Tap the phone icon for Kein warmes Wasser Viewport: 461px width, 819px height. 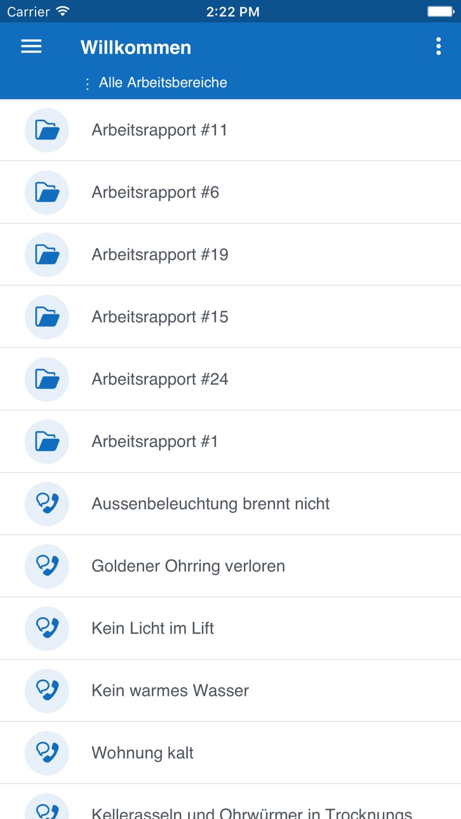[x=47, y=690]
